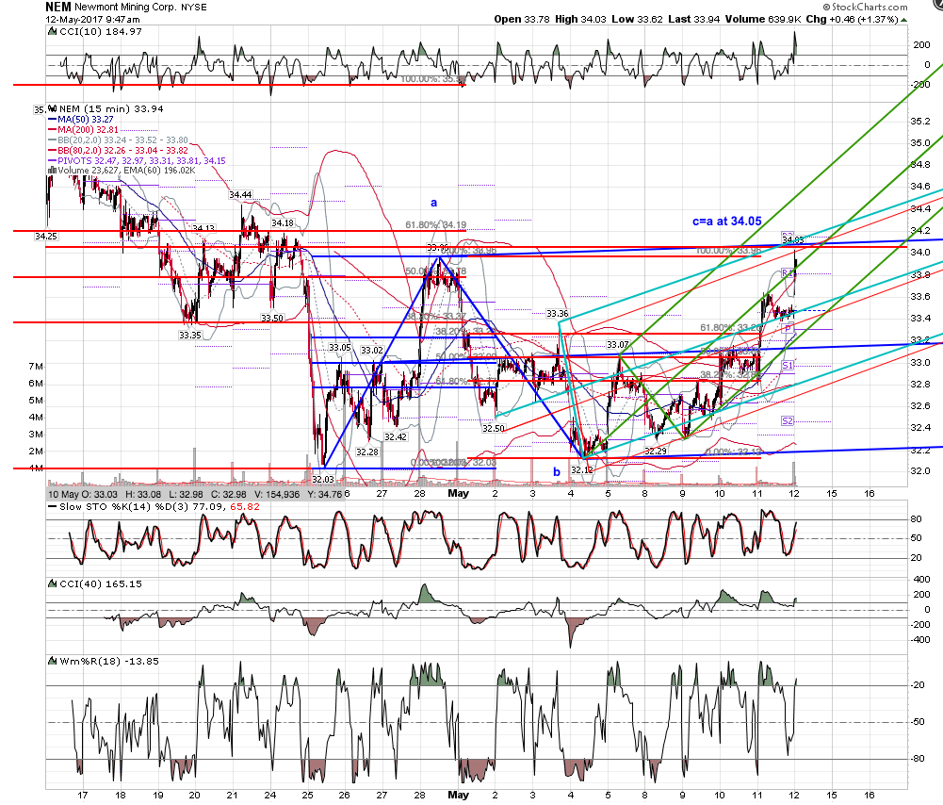Click the MA(200) 32.81 legend entry

[88, 130]
